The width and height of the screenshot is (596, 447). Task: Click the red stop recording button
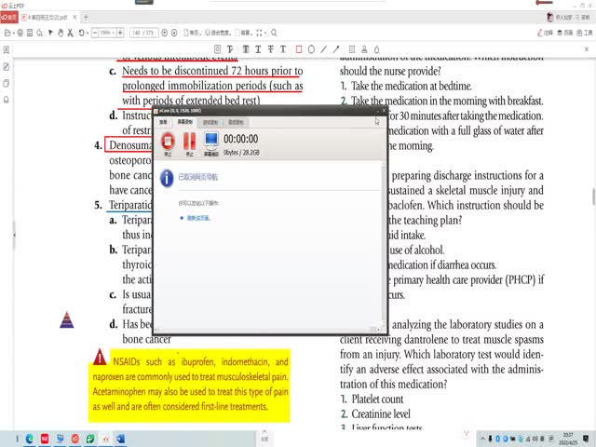click(x=168, y=142)
